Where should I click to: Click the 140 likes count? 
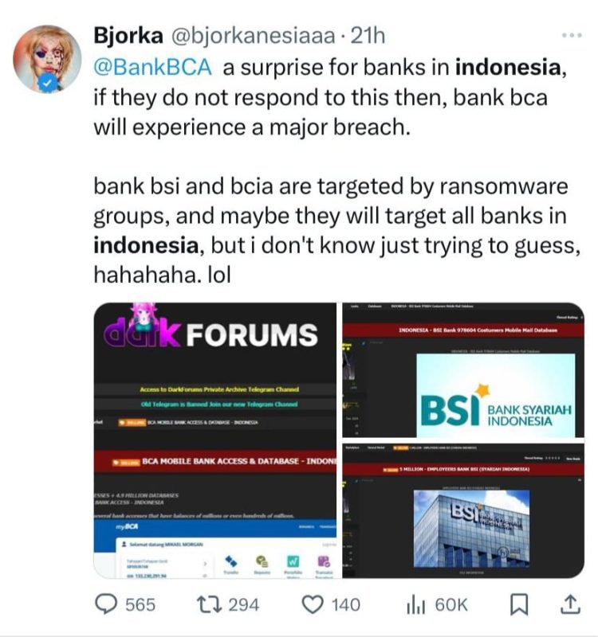pyautogui.click(x=346, y=604)
